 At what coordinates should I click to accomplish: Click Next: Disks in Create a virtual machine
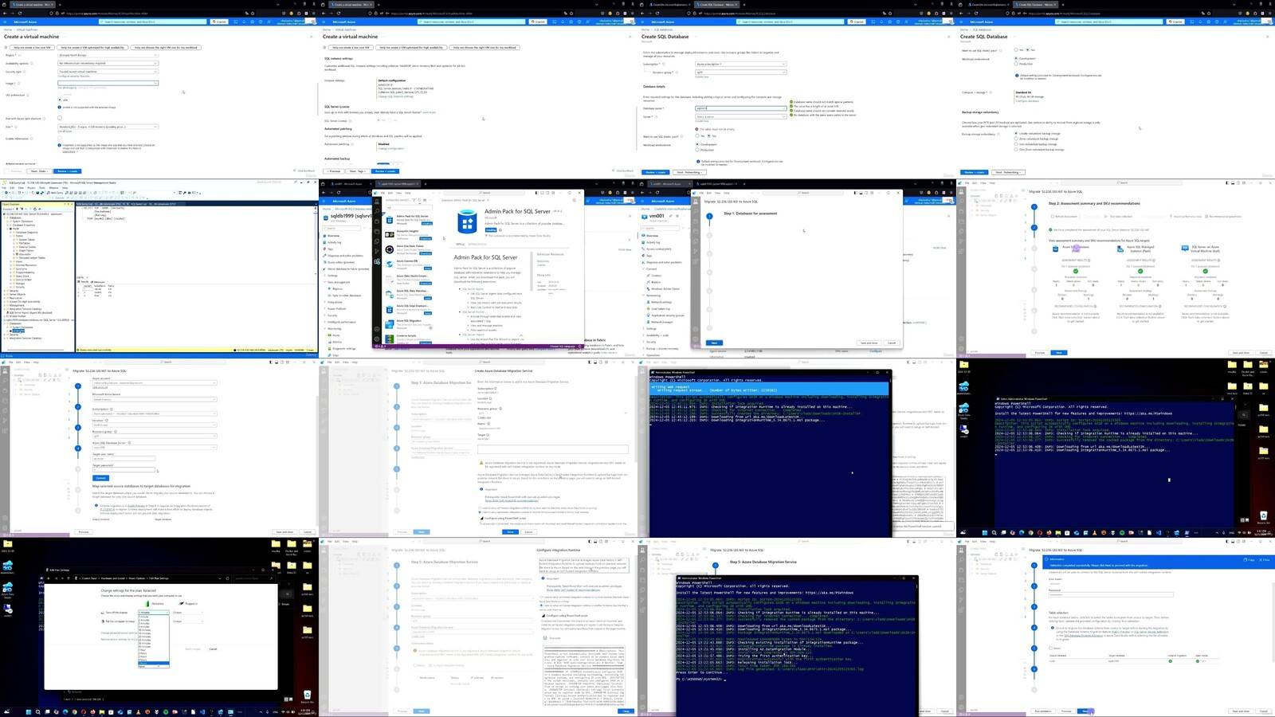click(38, 171)
